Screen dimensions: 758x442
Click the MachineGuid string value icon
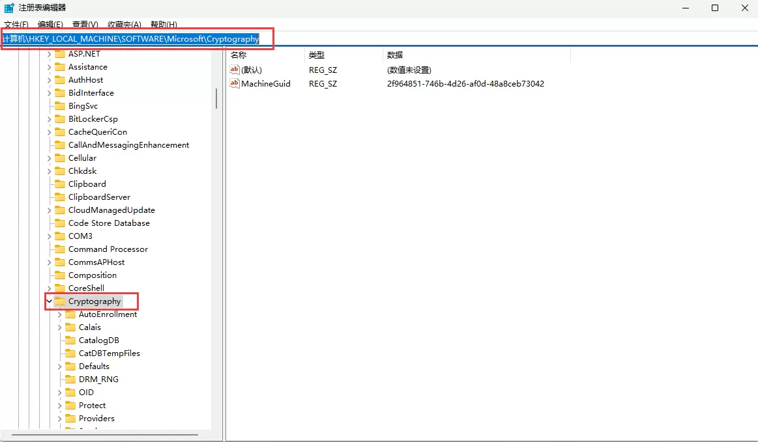pos(235,83)
